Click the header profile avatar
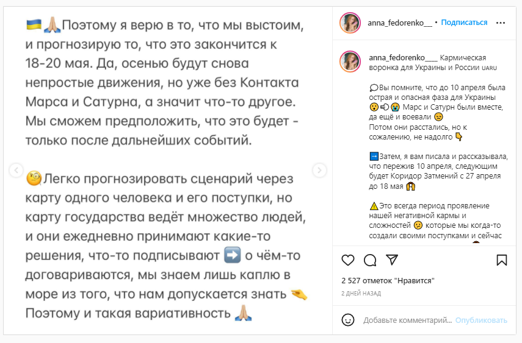Viewport: 522px width, 343px height. (351, 23)
